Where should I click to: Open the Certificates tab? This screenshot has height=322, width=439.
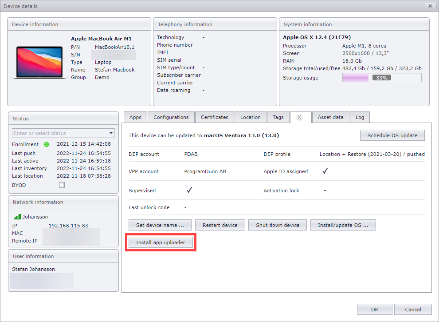[x=215, y=117]
